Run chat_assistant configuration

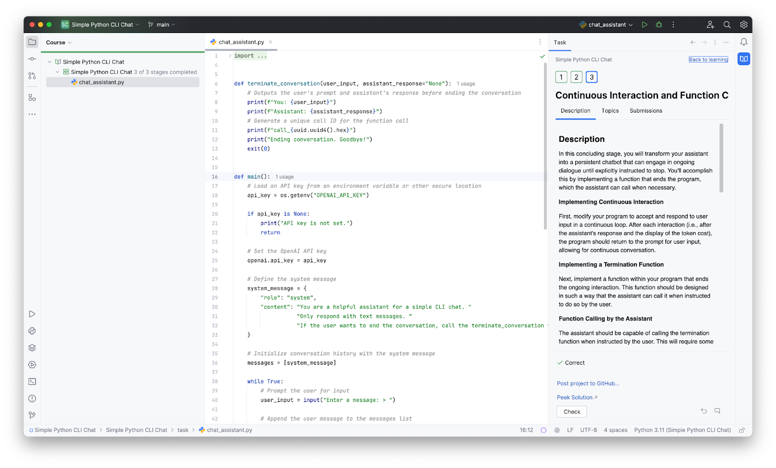(x=645, y=25)
